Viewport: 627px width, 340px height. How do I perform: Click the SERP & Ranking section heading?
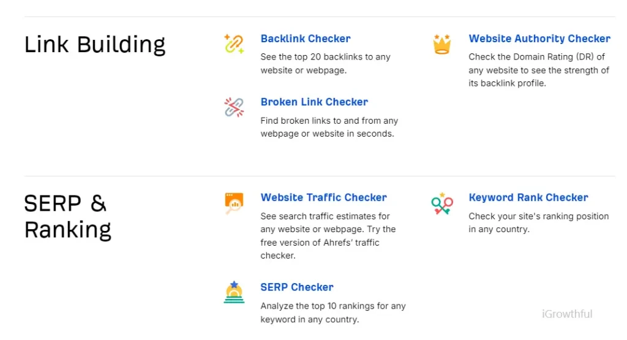coord(67,217)
